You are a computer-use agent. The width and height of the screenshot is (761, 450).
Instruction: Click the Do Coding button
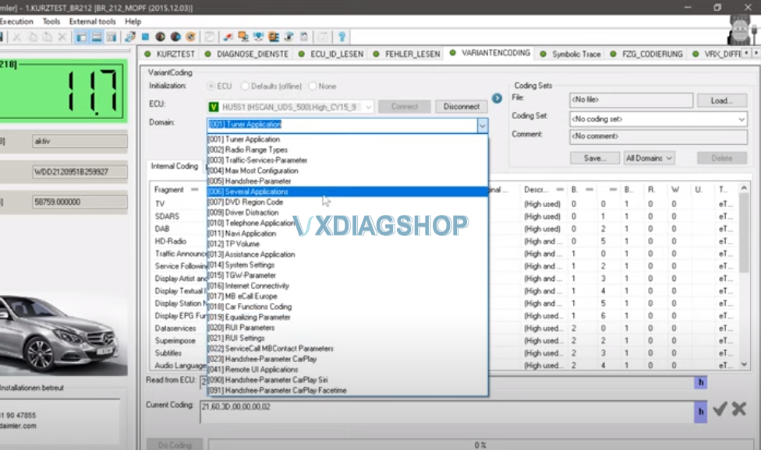pyautogui.click(x=175, y=445)
